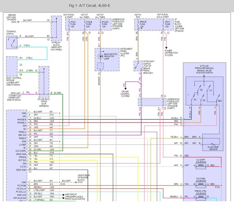Click the 'CLS 2 DATA' pin label
Image resolution: width=234 pixels, height=203 pixels.
pos(21,151)
